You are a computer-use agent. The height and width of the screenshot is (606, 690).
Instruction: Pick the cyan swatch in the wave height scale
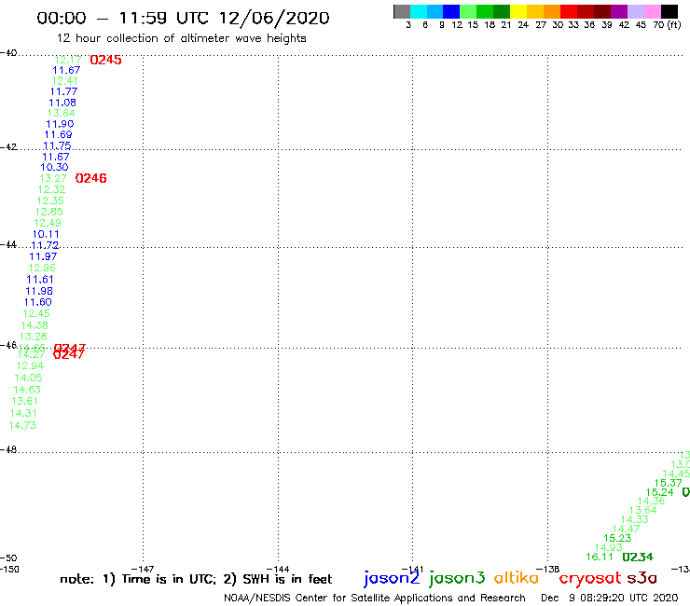[418, 11]
